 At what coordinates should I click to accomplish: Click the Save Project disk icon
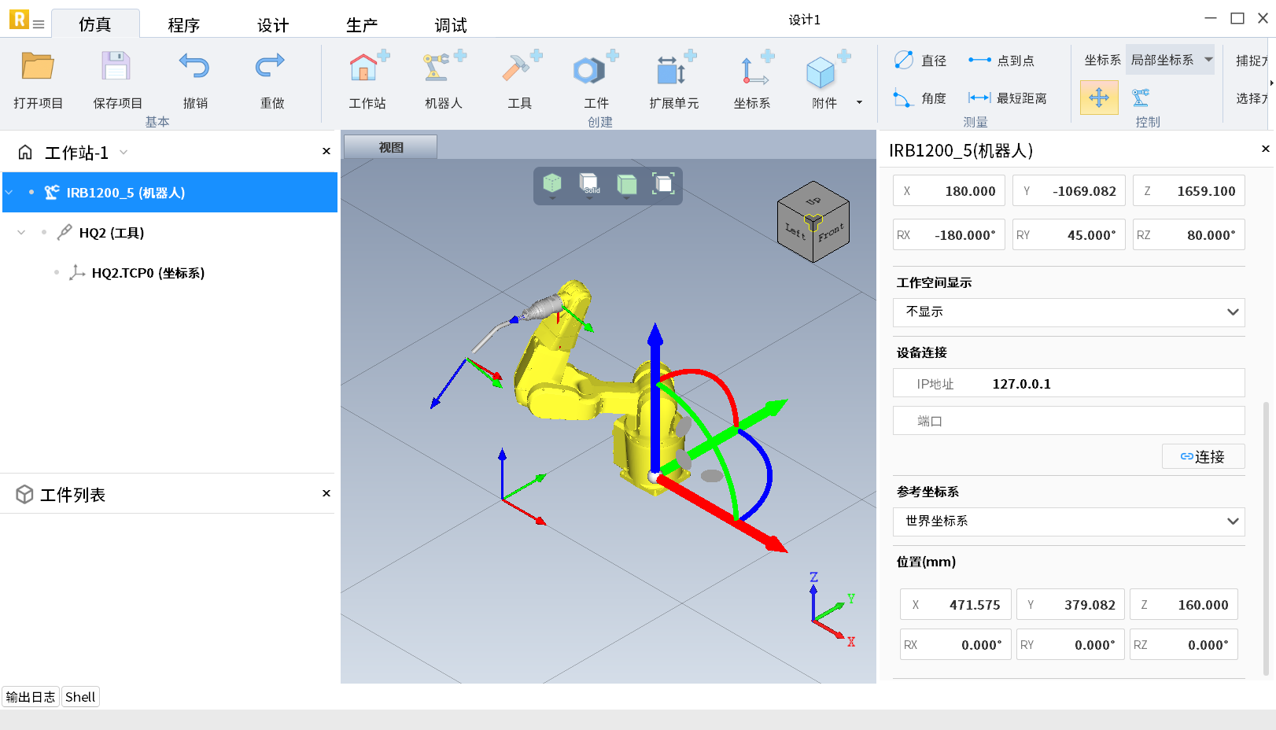[x=116, y=68]
